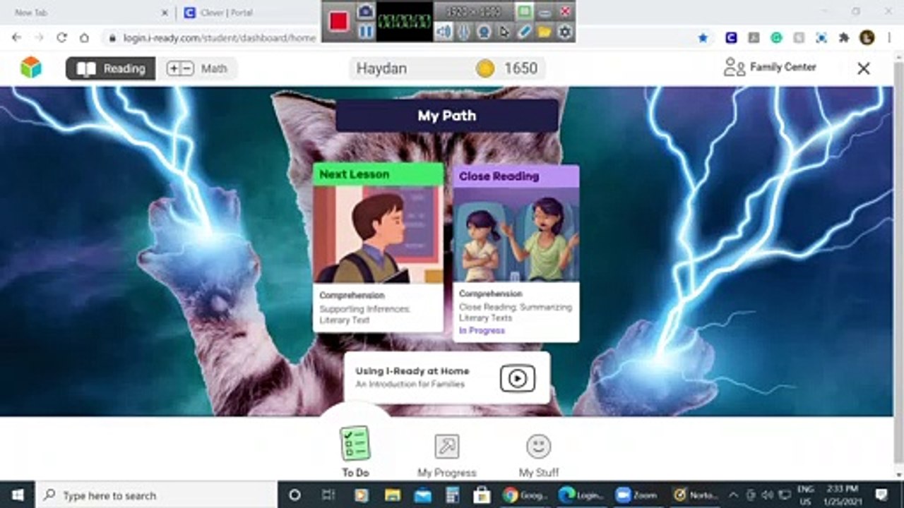Toggle the recorder speaker audio
904x508 pixels.
pyautogui.click(x=443, y=31)
